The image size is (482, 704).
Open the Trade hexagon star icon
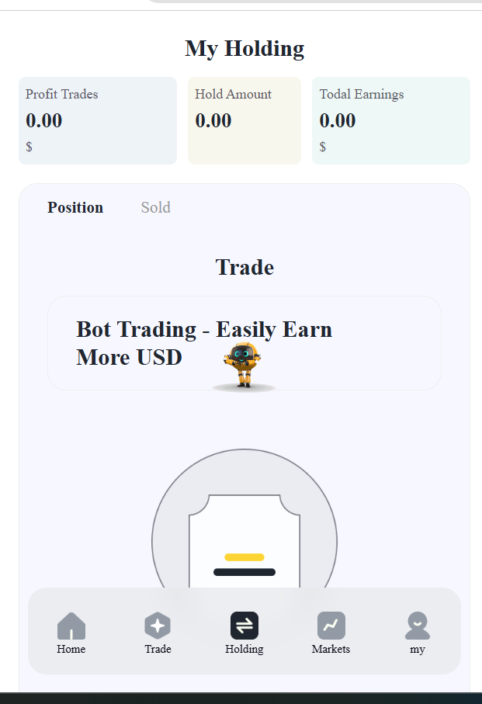(158, 626)
